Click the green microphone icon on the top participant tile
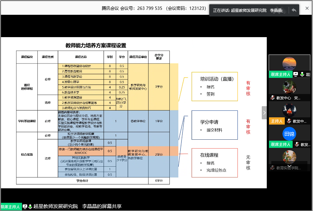 [302, 74]
